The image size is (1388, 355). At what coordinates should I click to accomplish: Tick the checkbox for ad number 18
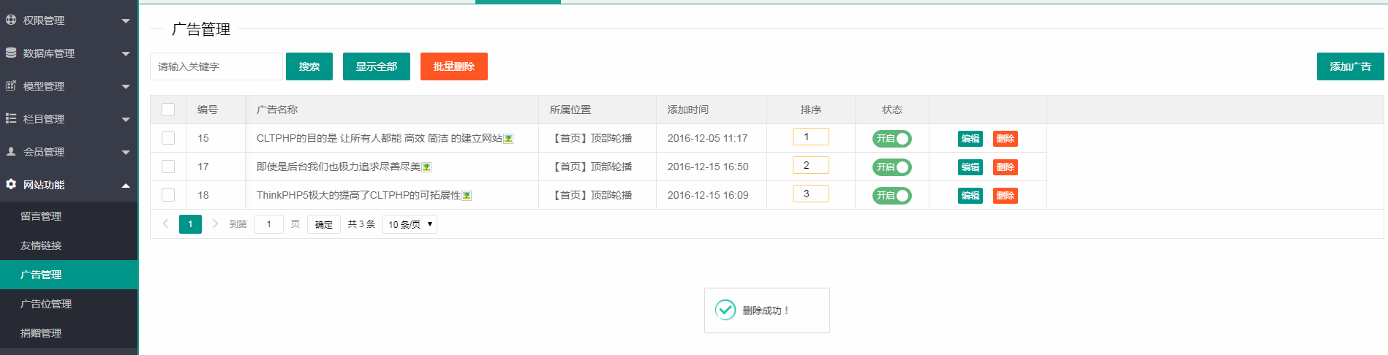[168, 195]
